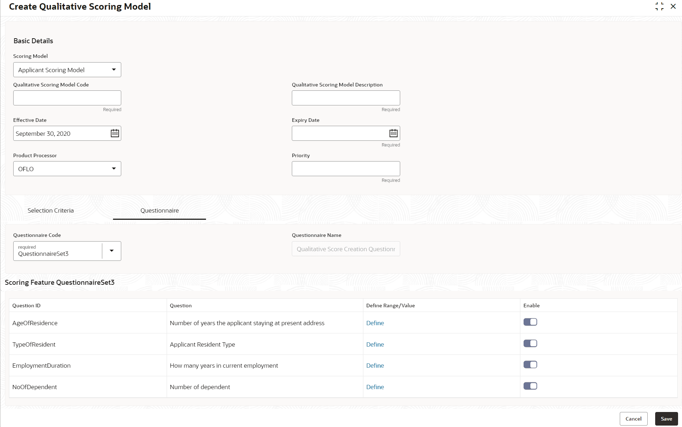Viewport: 682px width, 427px height.
Task: Click the Basic Details heading
Action: point(33,41)
